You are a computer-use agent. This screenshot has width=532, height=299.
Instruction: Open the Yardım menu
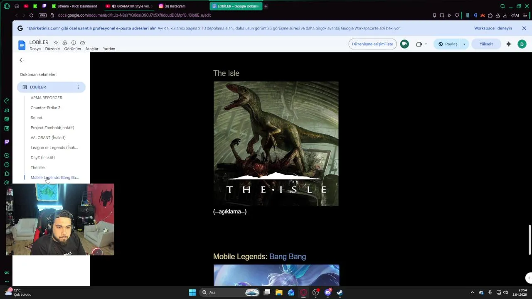(x=109, y=49)
